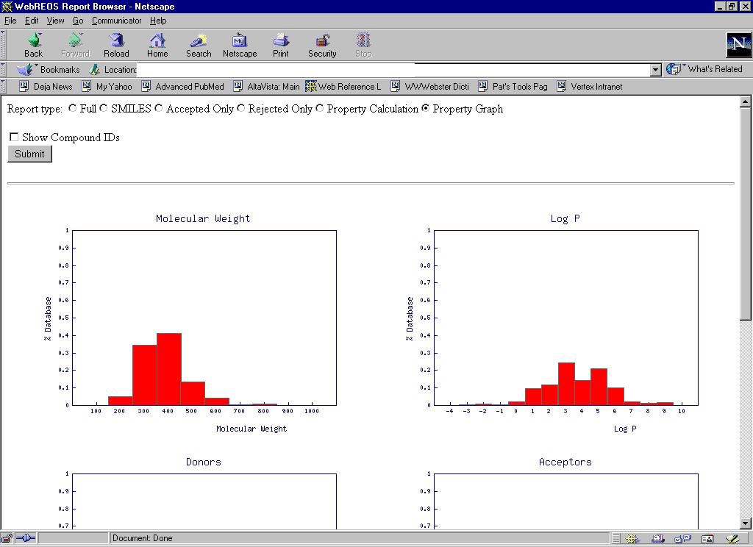
Task: Open the Edit menu
Action: point(32,21)
